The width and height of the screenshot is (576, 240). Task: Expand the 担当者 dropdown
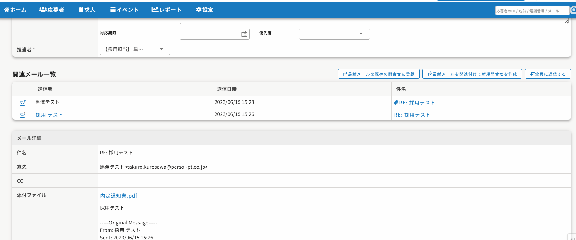(135, 49)
